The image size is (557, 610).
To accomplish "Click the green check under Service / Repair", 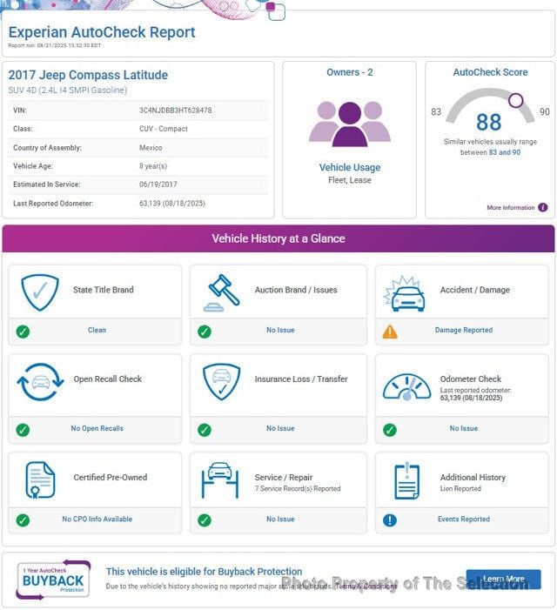I will pyautogui.click(x=205, y=520).
